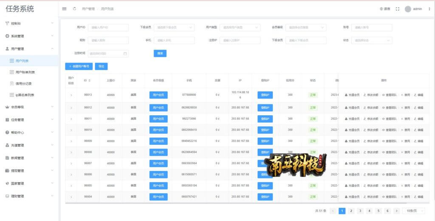Select 用户列表 in sidebar
Image resolution: width=435 pixels, height=221 pixels.
point(29,60)
